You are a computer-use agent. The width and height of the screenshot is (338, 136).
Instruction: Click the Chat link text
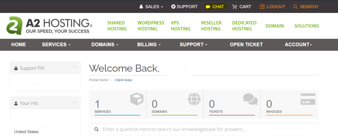point(218,7)
